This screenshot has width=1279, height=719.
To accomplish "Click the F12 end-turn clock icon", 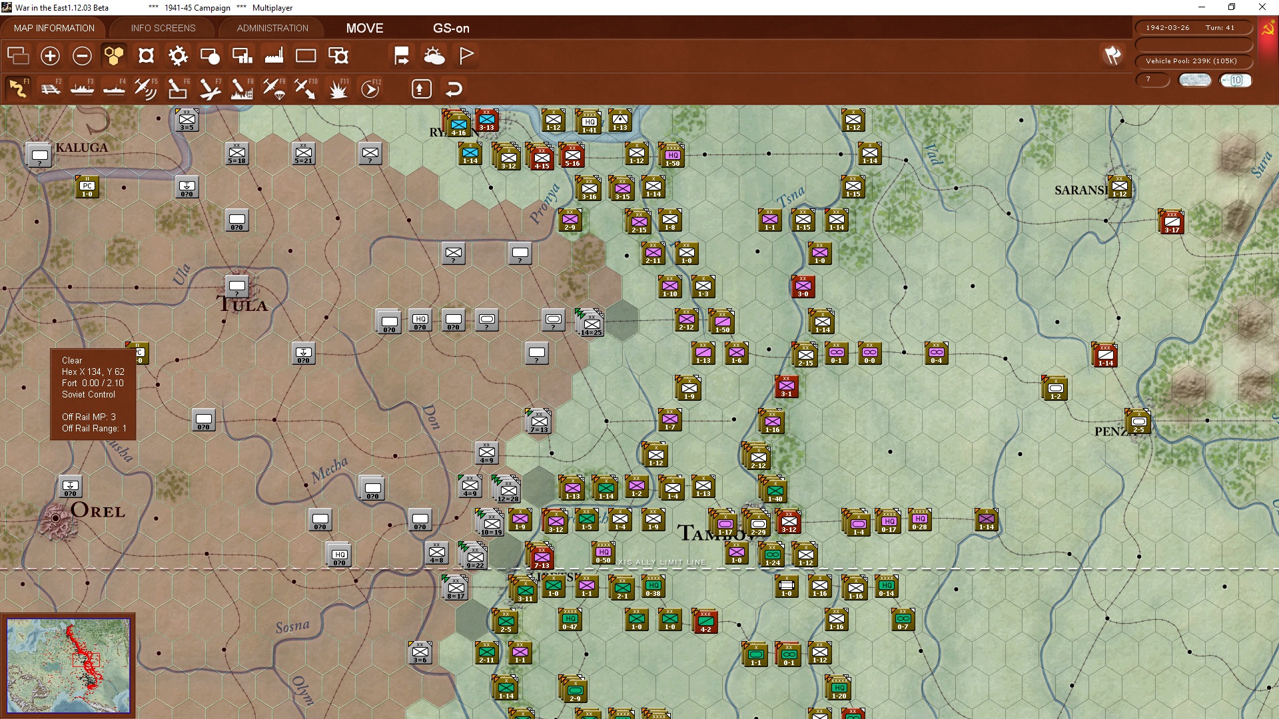I will (x=370, y=89).
